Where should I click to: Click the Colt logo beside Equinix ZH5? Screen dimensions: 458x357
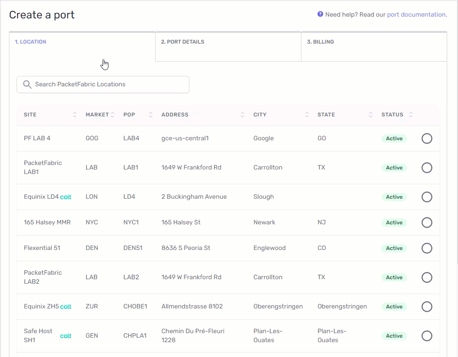(x=66, y=306)
